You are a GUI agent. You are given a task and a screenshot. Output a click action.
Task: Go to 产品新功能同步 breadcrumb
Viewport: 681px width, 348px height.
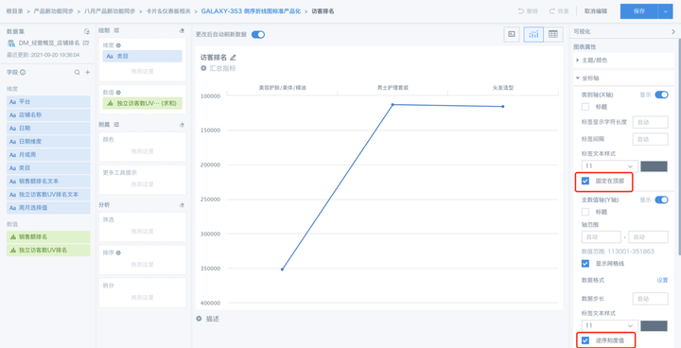pos(53,11)
